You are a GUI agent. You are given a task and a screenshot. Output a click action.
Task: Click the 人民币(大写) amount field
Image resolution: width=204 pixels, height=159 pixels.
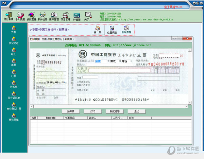119,71
